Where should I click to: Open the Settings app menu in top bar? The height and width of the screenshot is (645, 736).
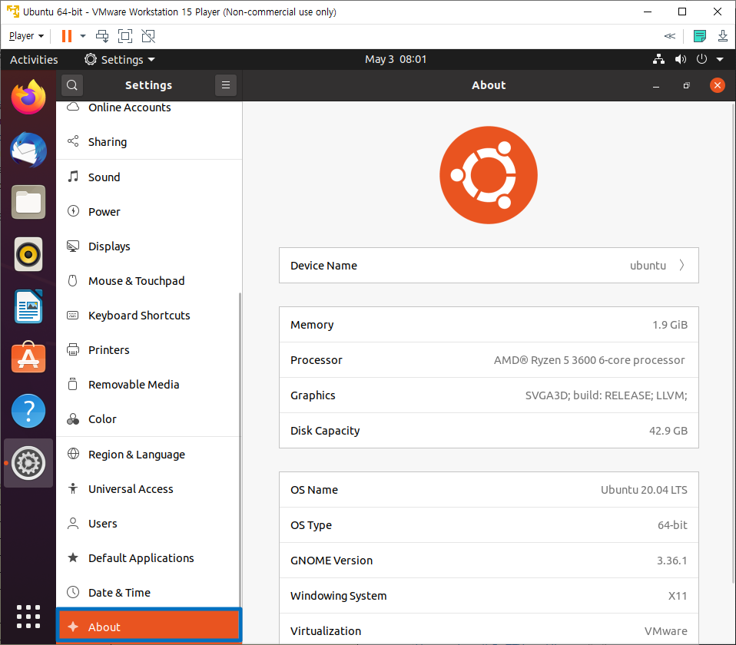tap(120, 60)
